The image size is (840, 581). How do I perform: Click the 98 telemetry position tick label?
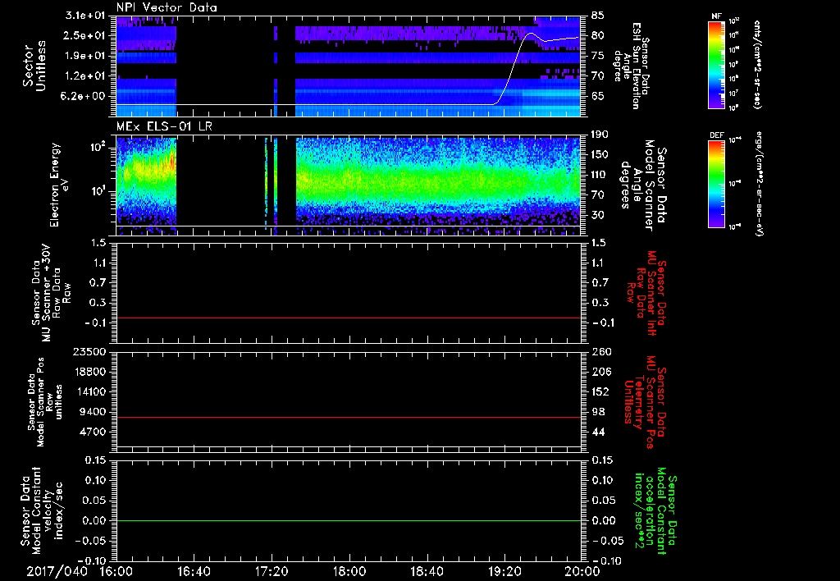click(x=598, y=412)
